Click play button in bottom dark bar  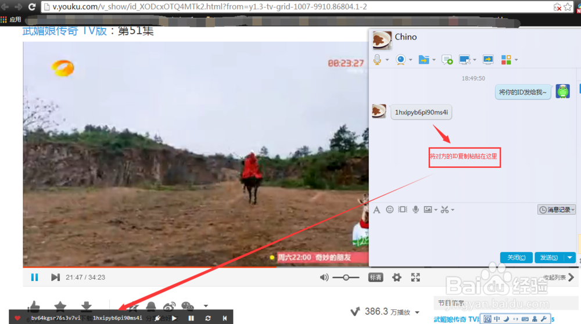point(174,318)
